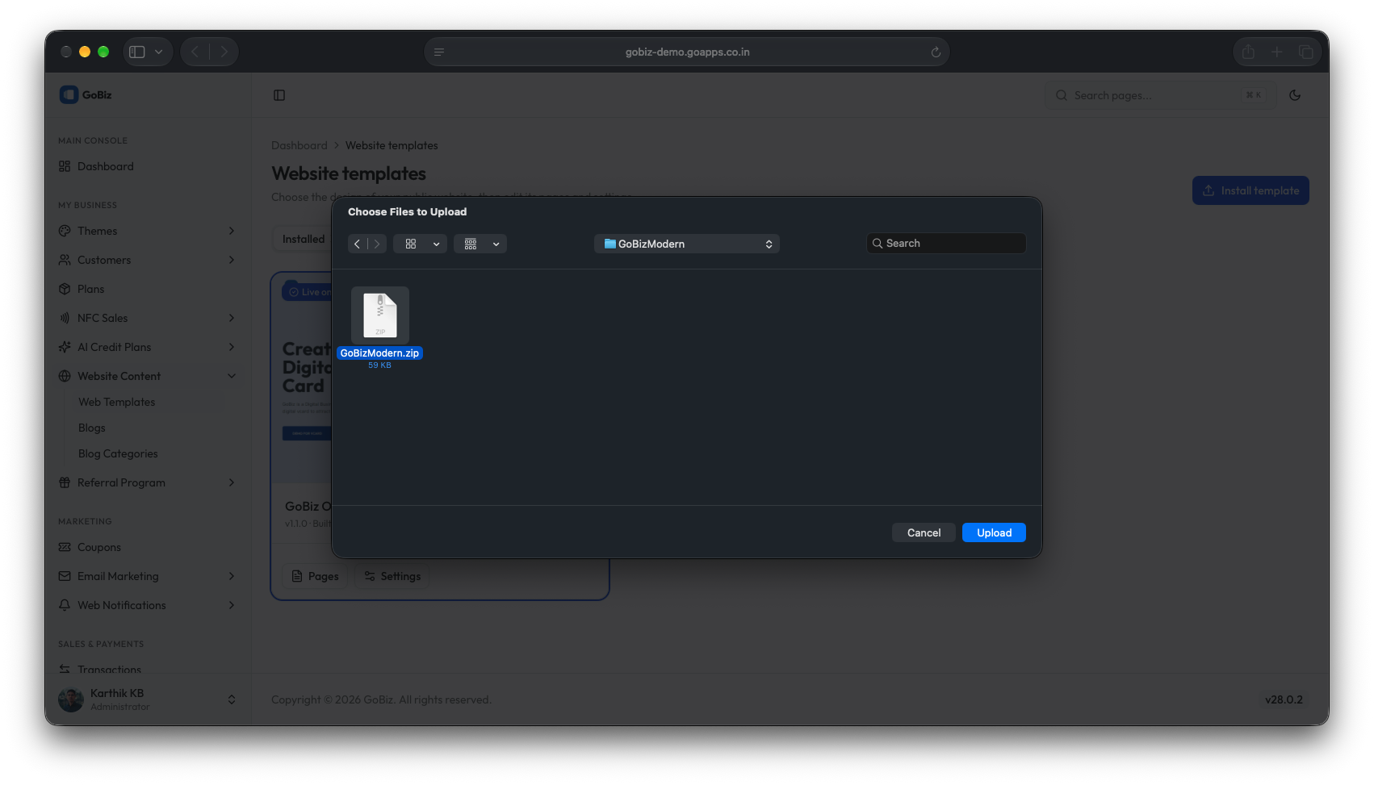1374x785 pixels.
Task: Click the Safari address bar URL
Action: click(687, 52)
